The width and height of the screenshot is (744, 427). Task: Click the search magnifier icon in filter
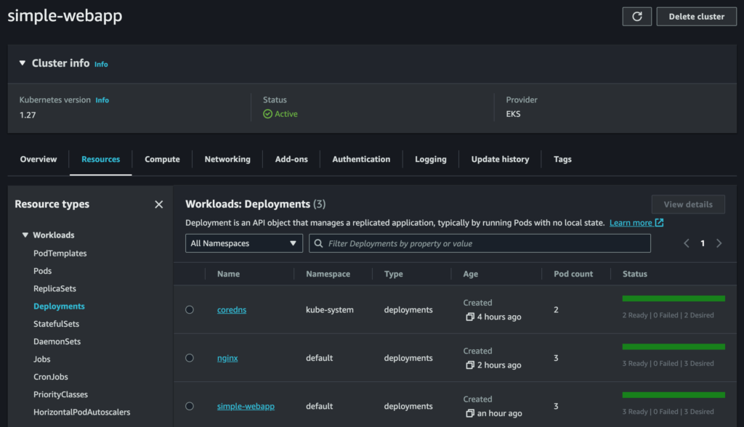318,244
